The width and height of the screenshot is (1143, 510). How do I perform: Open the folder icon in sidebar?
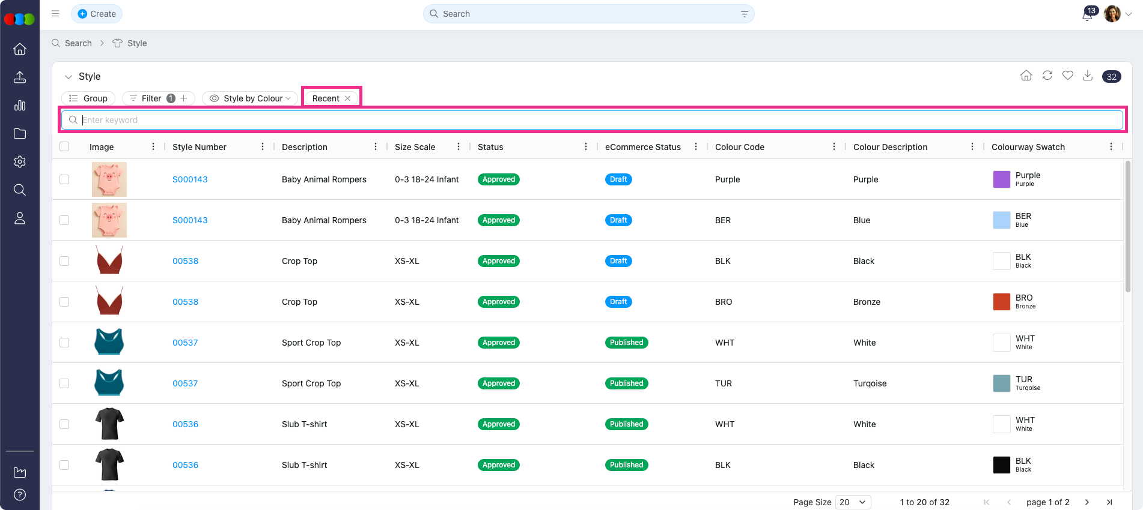click(20, 134)
